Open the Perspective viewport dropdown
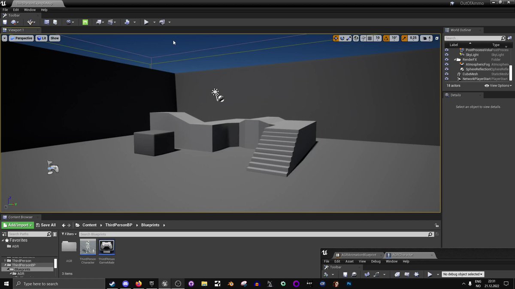Screen dimensions: 515x289 click(21, 38)
